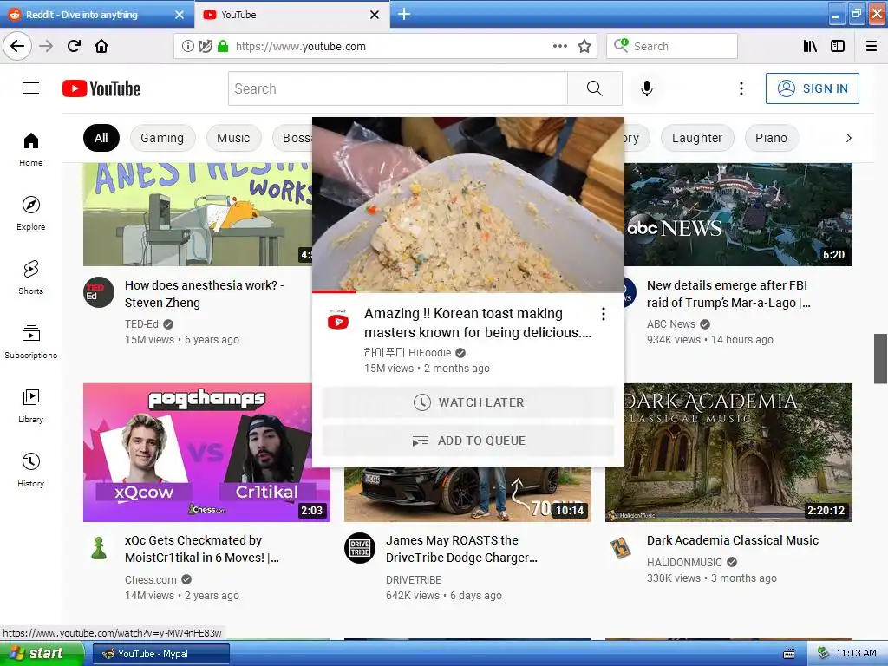
Task: Select the Piano filter chip
Action: point(771,138)
